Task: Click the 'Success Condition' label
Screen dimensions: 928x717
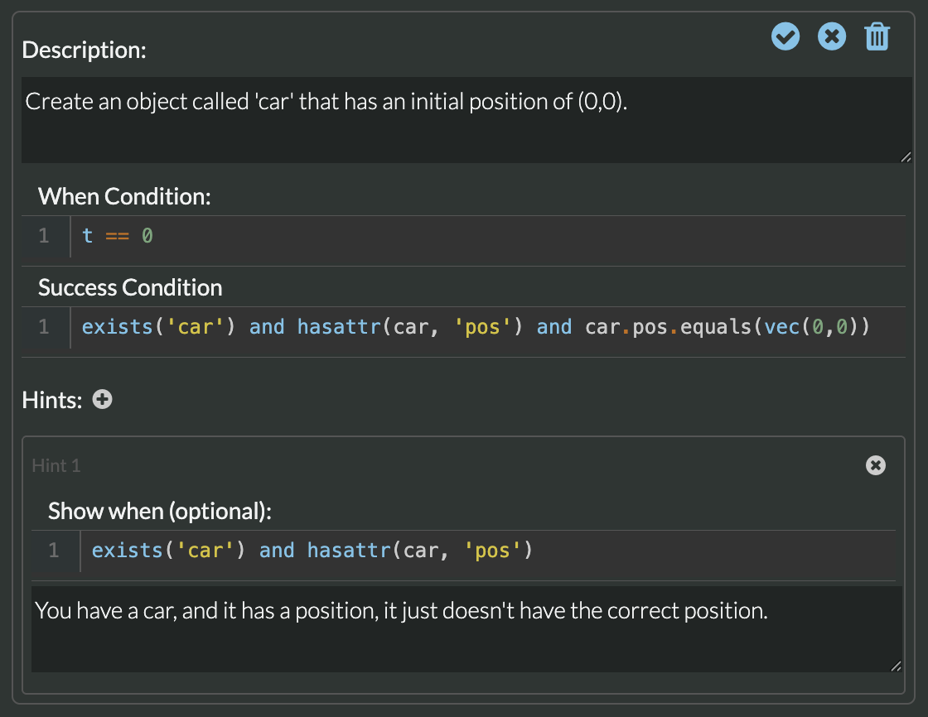Action: (130, 287)
